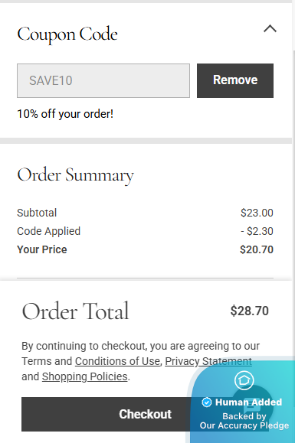Click the Our Accuracy Pledge text

point(244,425)
